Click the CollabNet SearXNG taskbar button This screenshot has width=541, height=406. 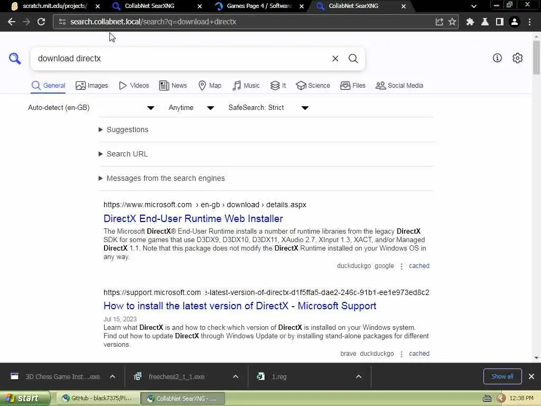(x=183, y=399)
